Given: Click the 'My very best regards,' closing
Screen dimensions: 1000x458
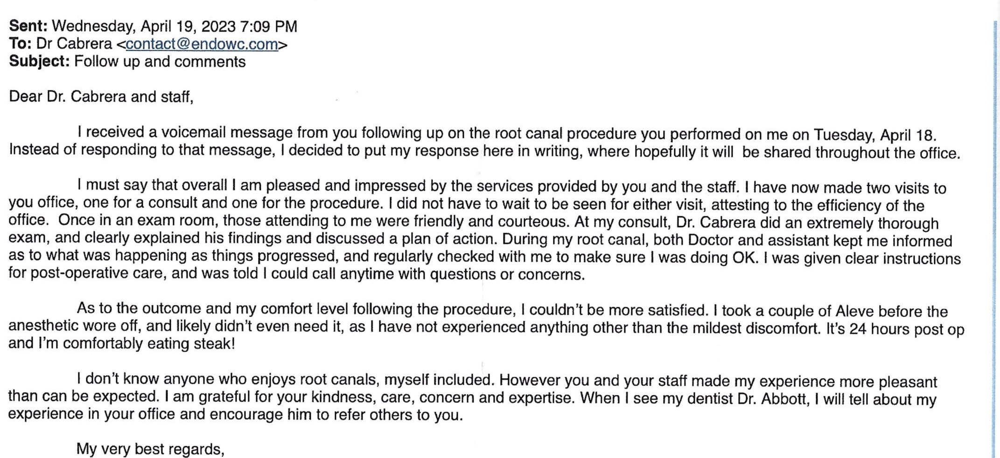Looking at the screenshot, I should coord(150,449).
